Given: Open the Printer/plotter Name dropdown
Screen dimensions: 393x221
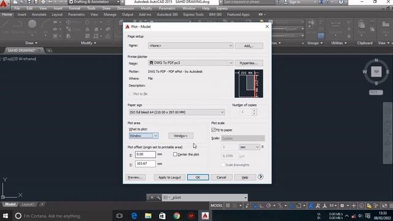Looking at the screenshot, I should [190, 63].
